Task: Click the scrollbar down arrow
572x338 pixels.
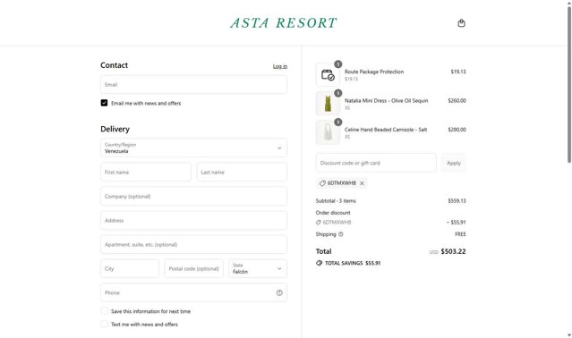Action: tap(569, 335)
